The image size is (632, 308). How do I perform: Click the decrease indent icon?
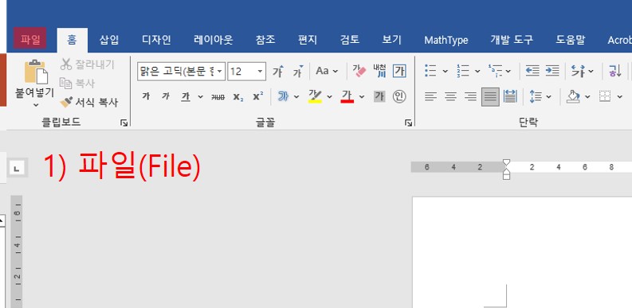[x=532, y=71]
